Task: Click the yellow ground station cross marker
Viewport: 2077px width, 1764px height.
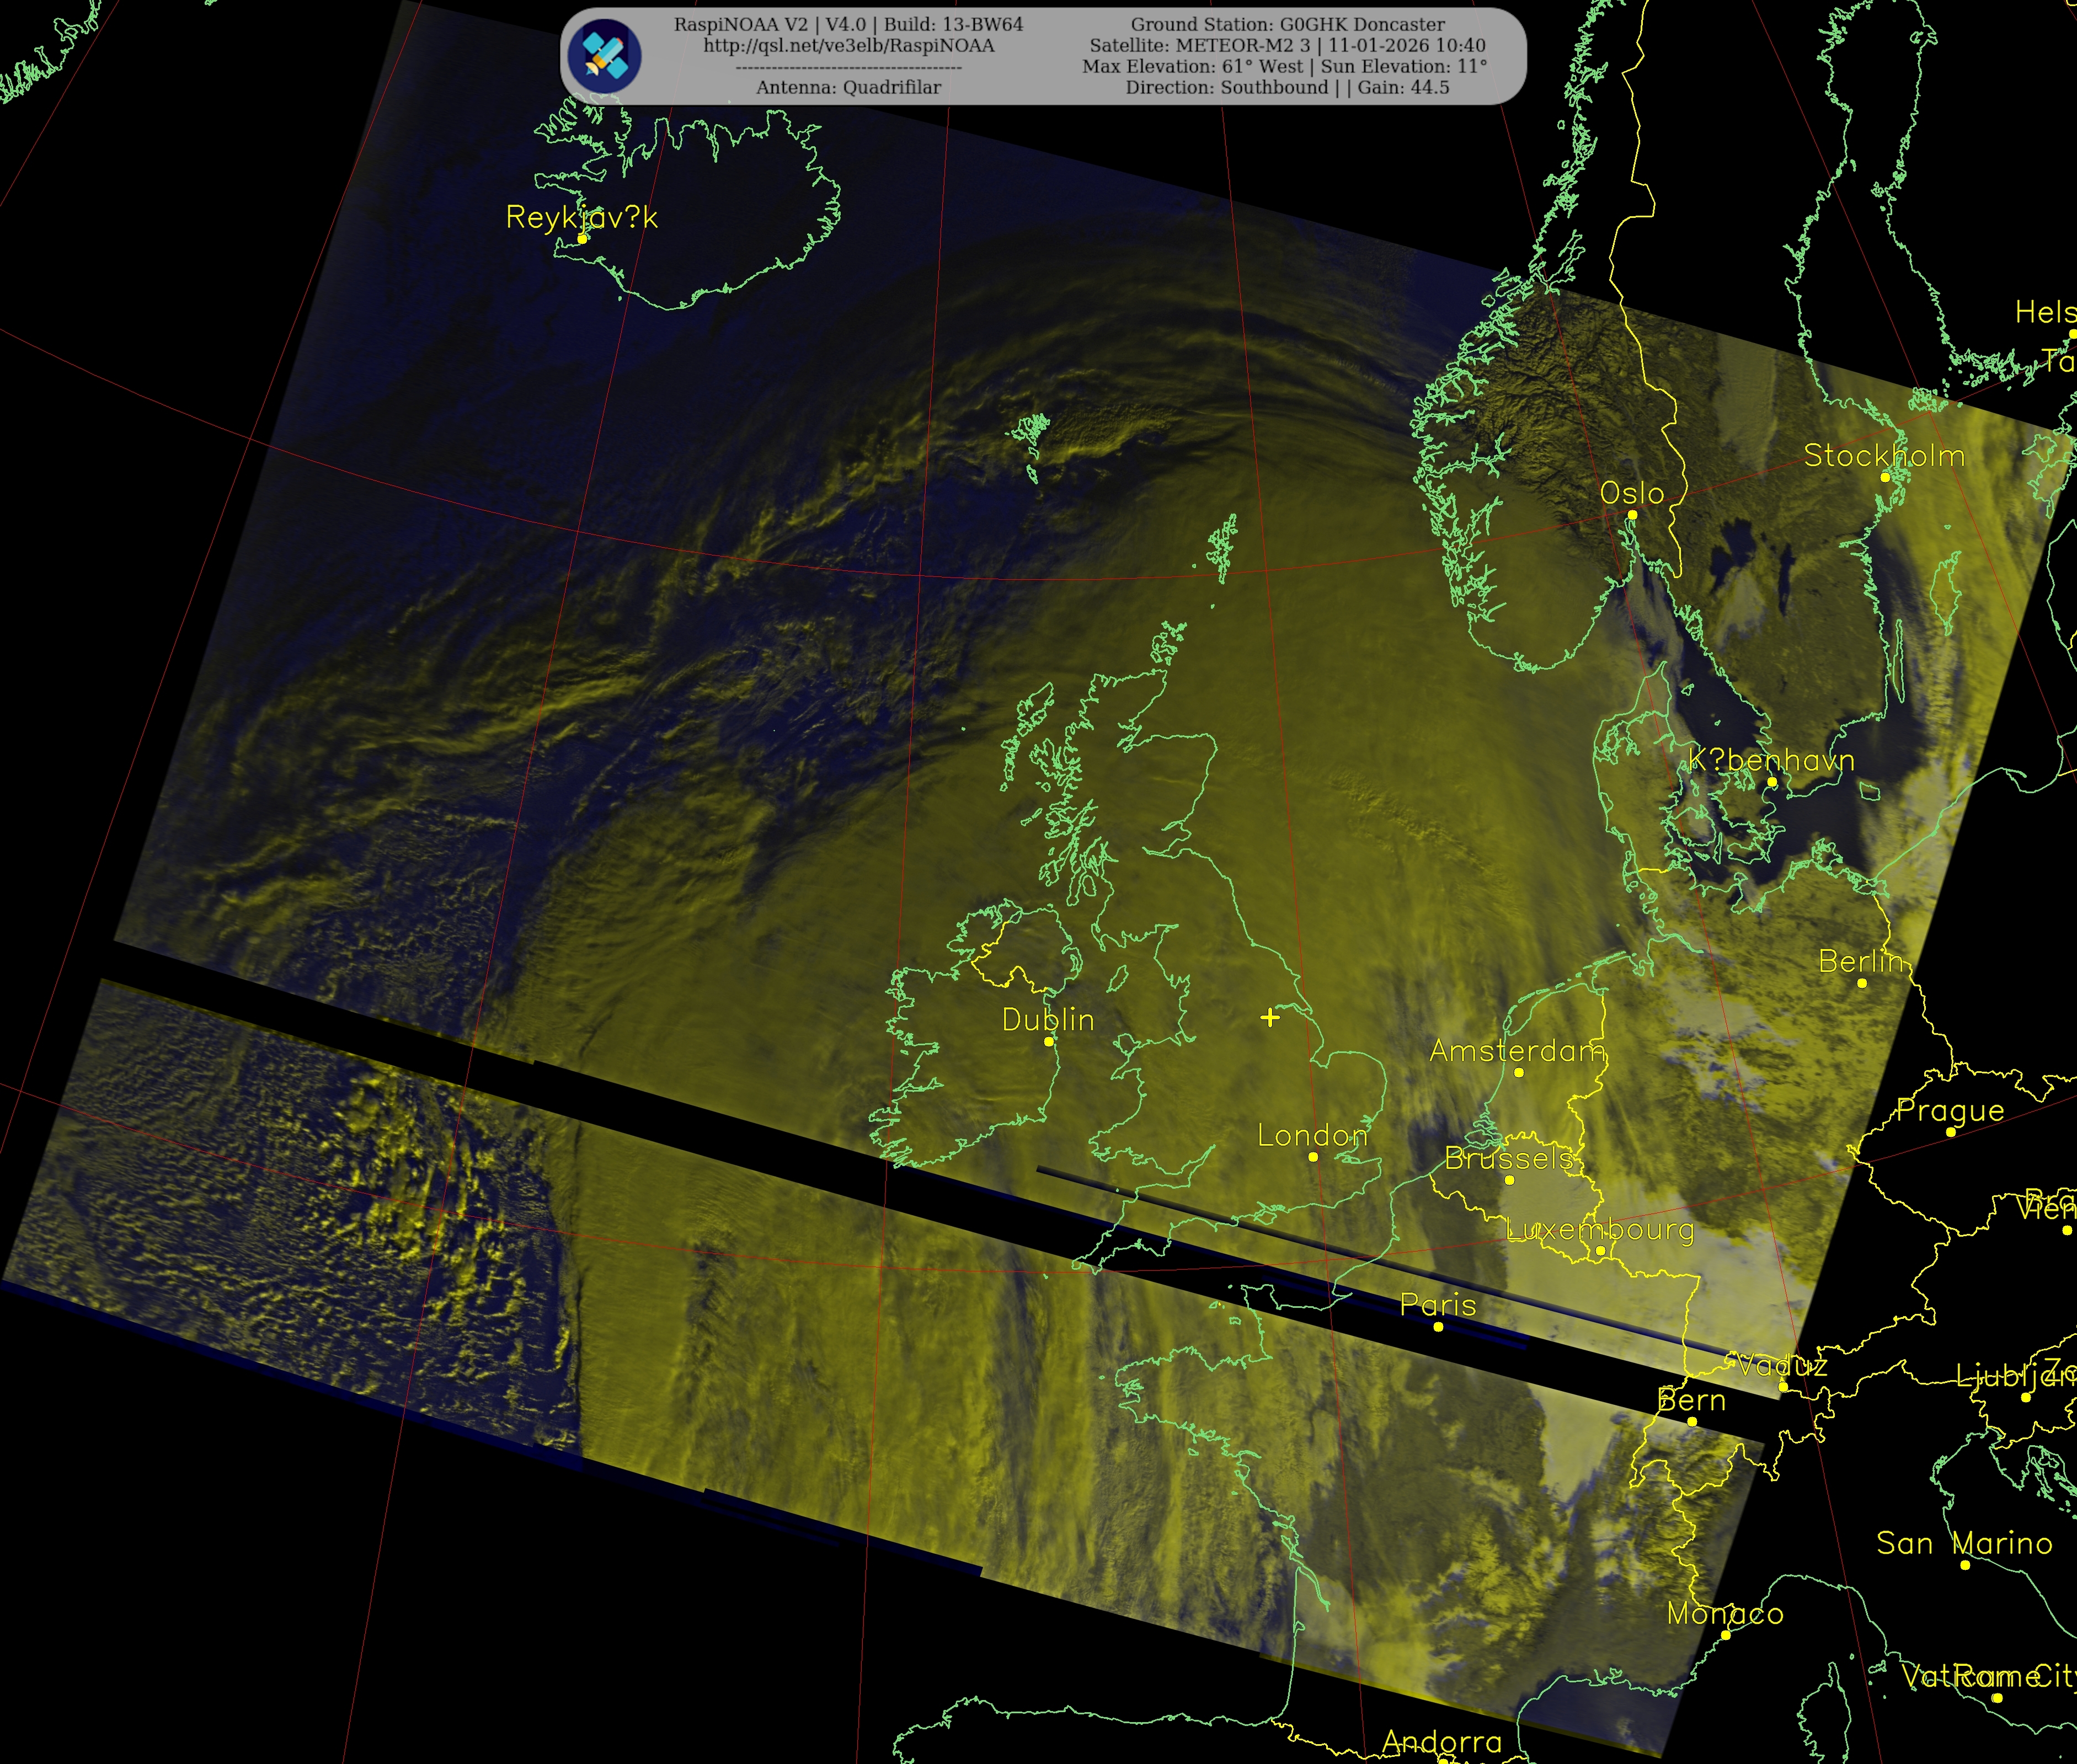Action: [1269, 1017]
